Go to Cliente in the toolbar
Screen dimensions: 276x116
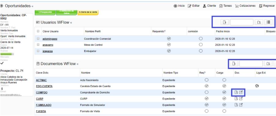(209, 6)
